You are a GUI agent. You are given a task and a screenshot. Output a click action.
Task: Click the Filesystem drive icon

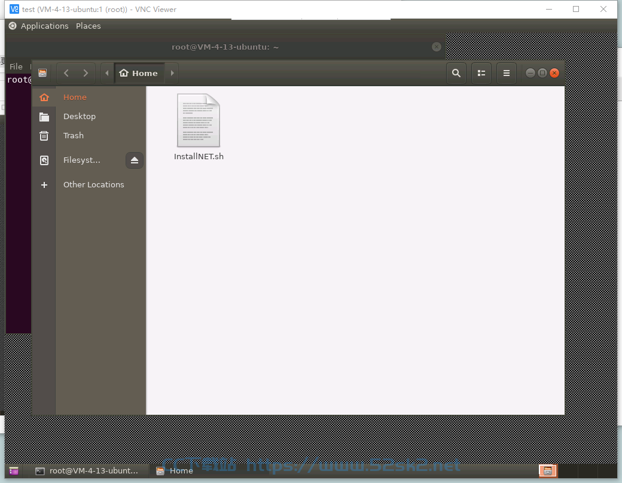(44, 160)
